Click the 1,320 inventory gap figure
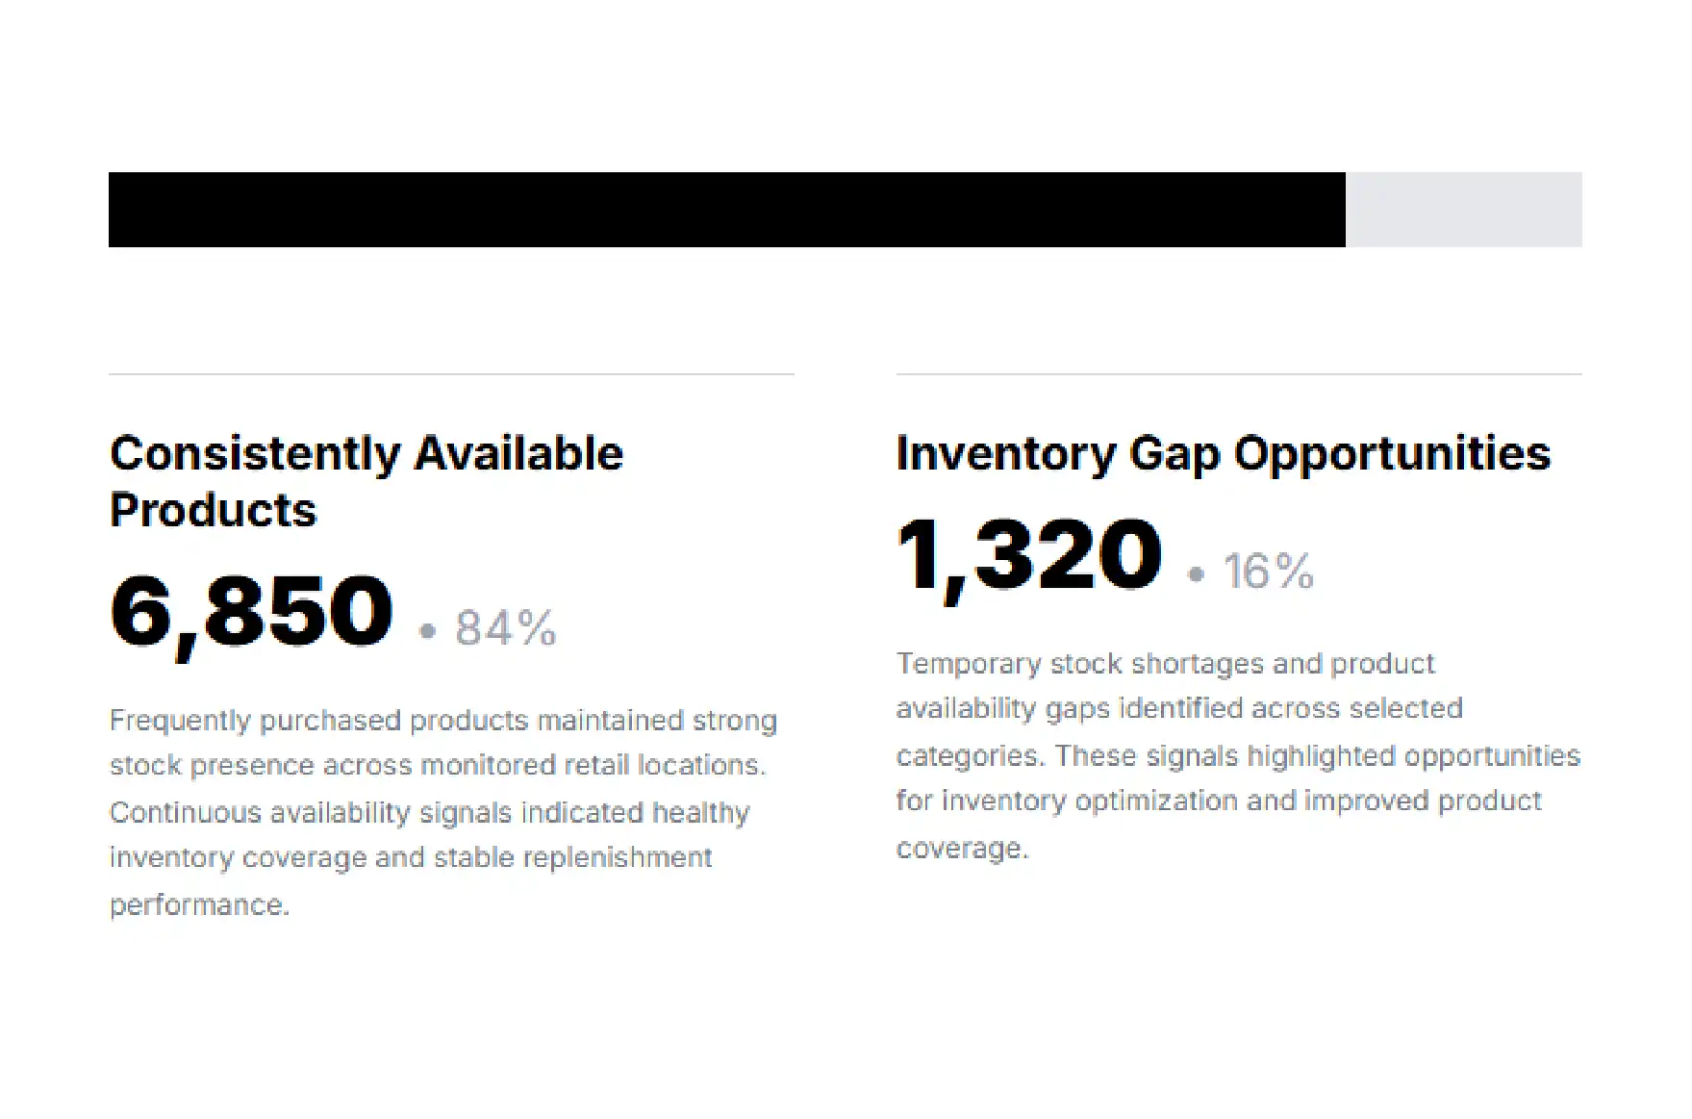The image size is (1692, 1119). tap(1029, 556)
